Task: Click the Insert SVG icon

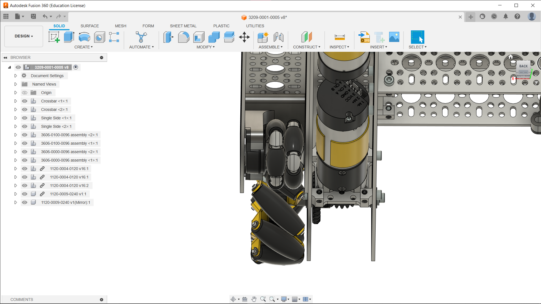Action: click(364, 37)
